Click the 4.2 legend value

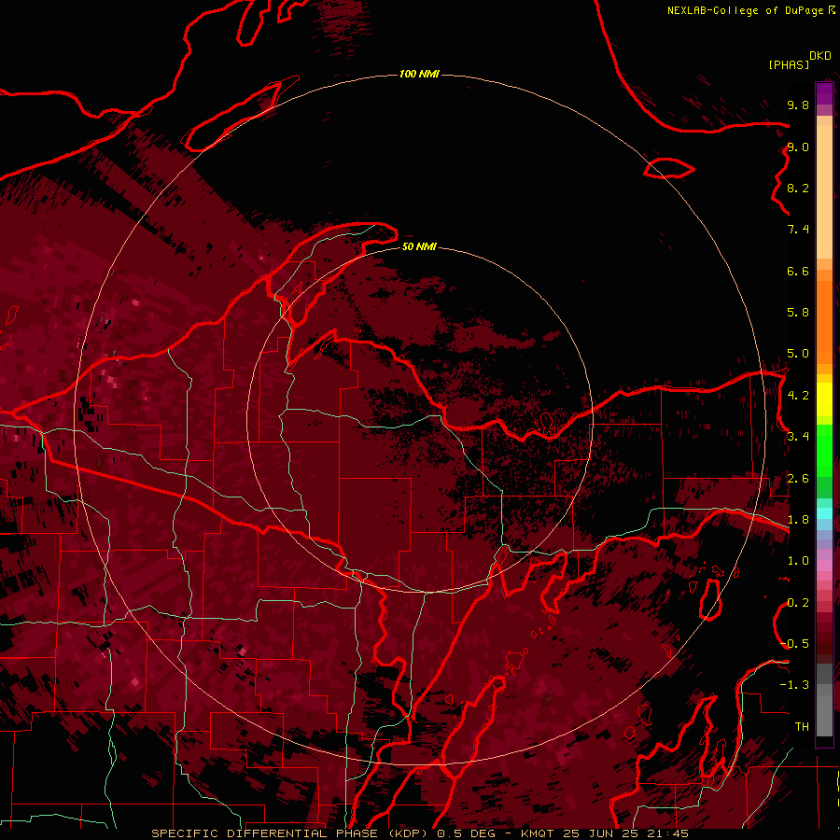tap(798, 396)
